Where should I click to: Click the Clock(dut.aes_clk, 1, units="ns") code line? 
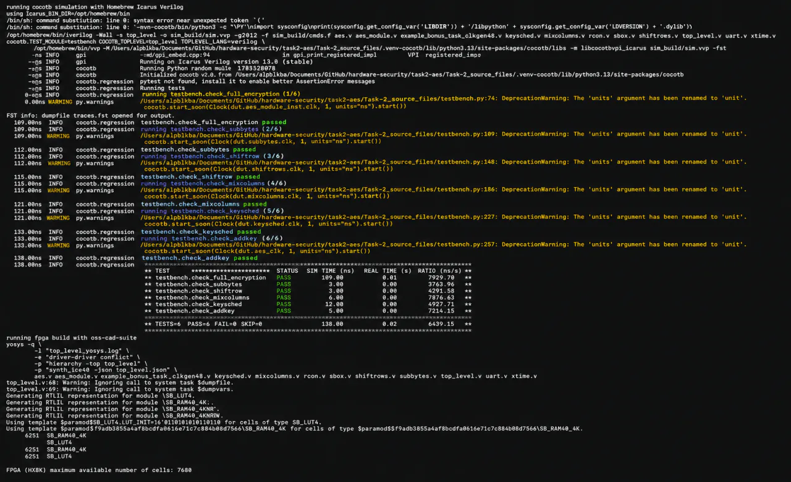click(257, 251)
